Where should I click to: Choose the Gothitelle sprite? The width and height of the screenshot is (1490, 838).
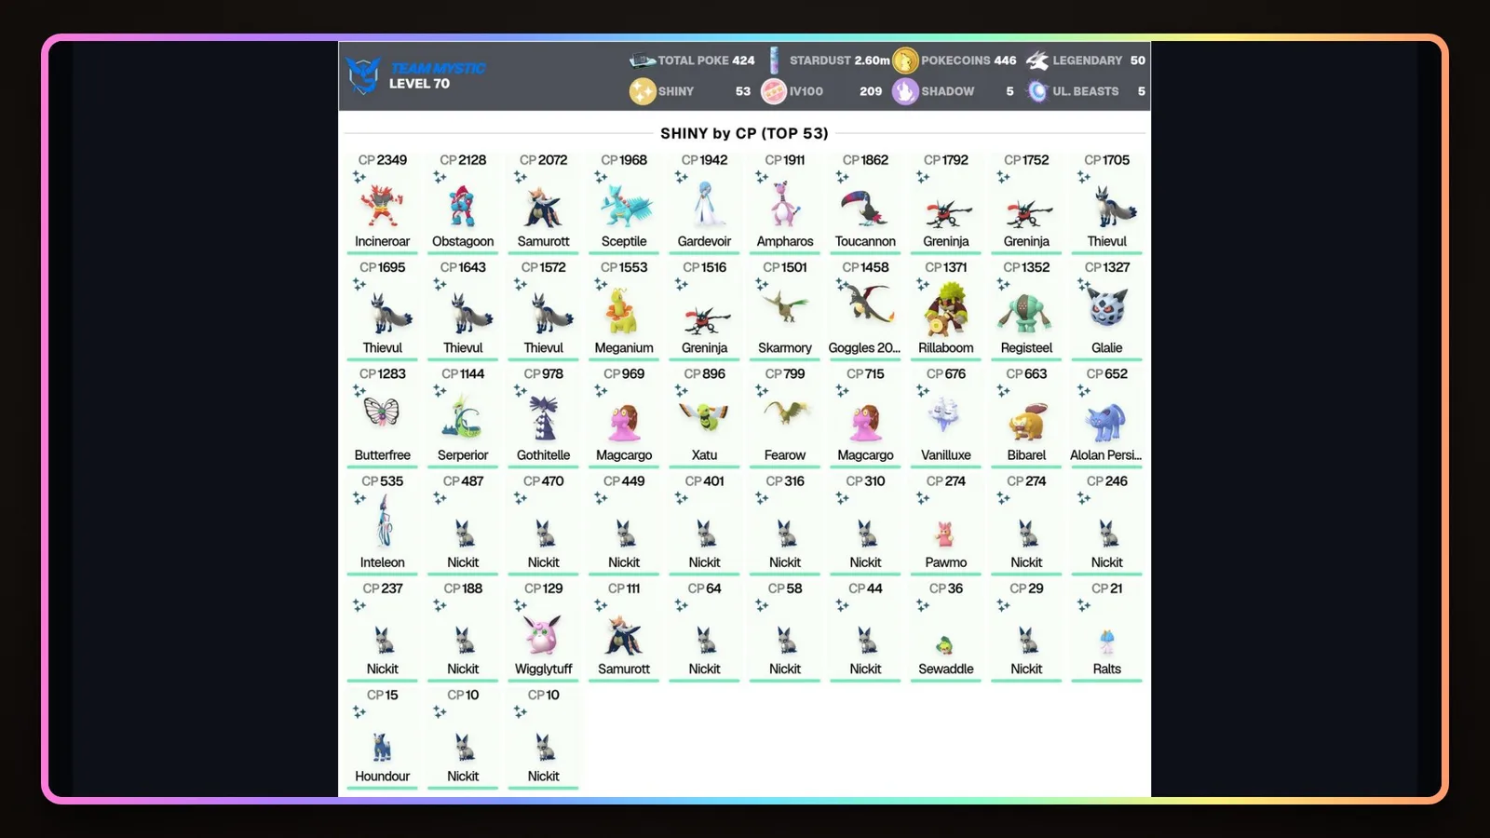coord(544,417)
